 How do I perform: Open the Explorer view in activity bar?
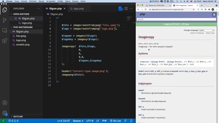[x=4, y=10]
